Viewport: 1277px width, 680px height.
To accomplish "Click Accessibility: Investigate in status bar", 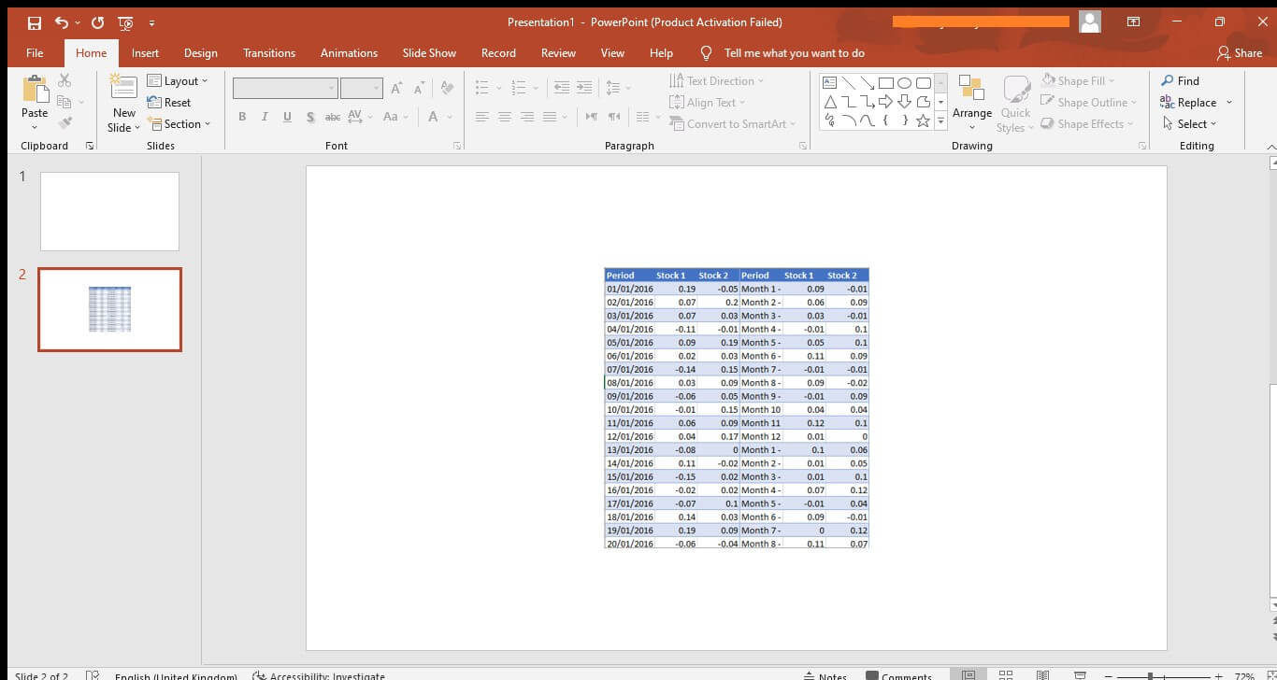I will [x=319, y=674].
